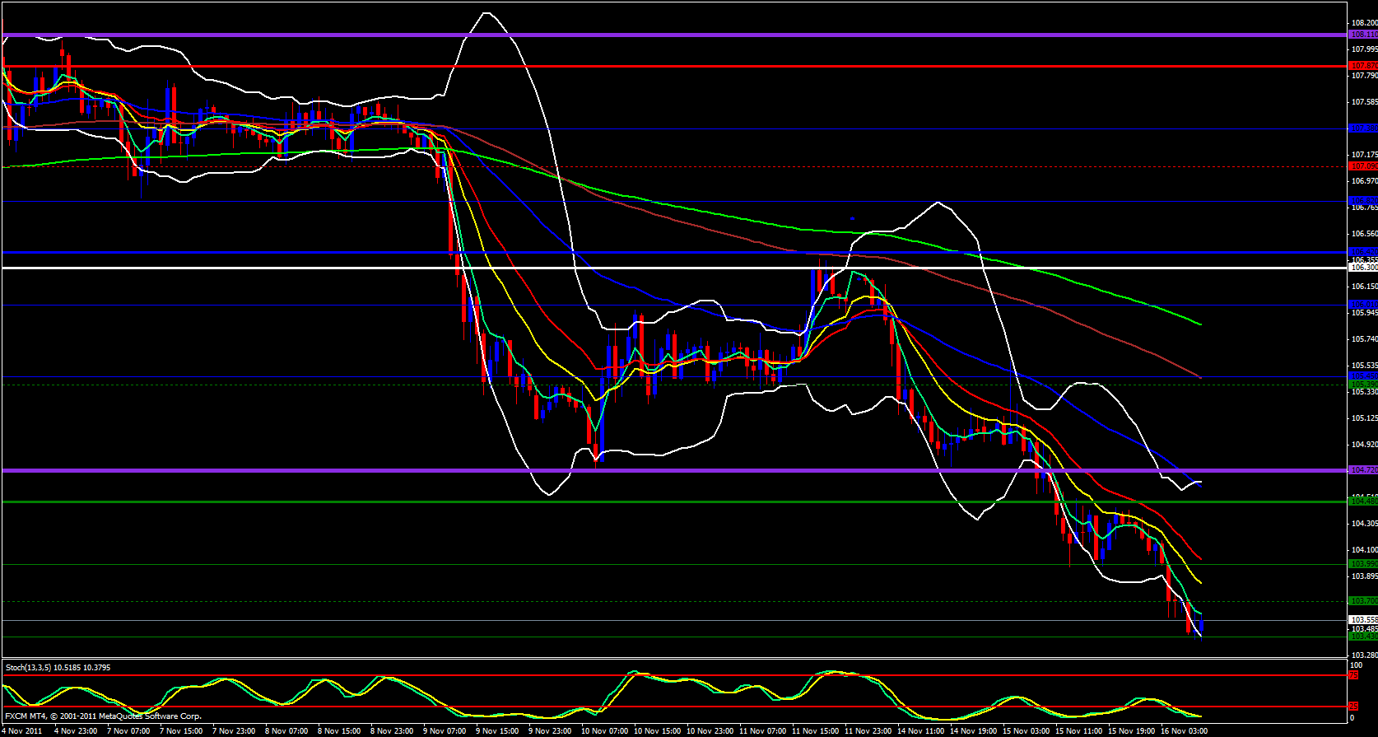Select the current price 103.558 label
Viewport: 1378px width, 737px height.
[1363, 619]
